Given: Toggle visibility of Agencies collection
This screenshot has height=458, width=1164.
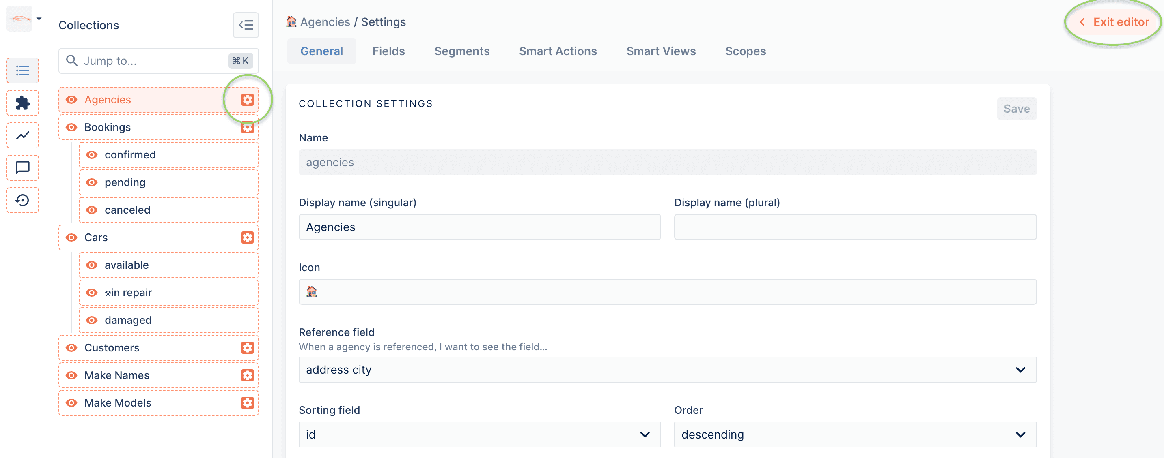Looking at the screenshot, I should pyautogui.click(x=71, y=100).
